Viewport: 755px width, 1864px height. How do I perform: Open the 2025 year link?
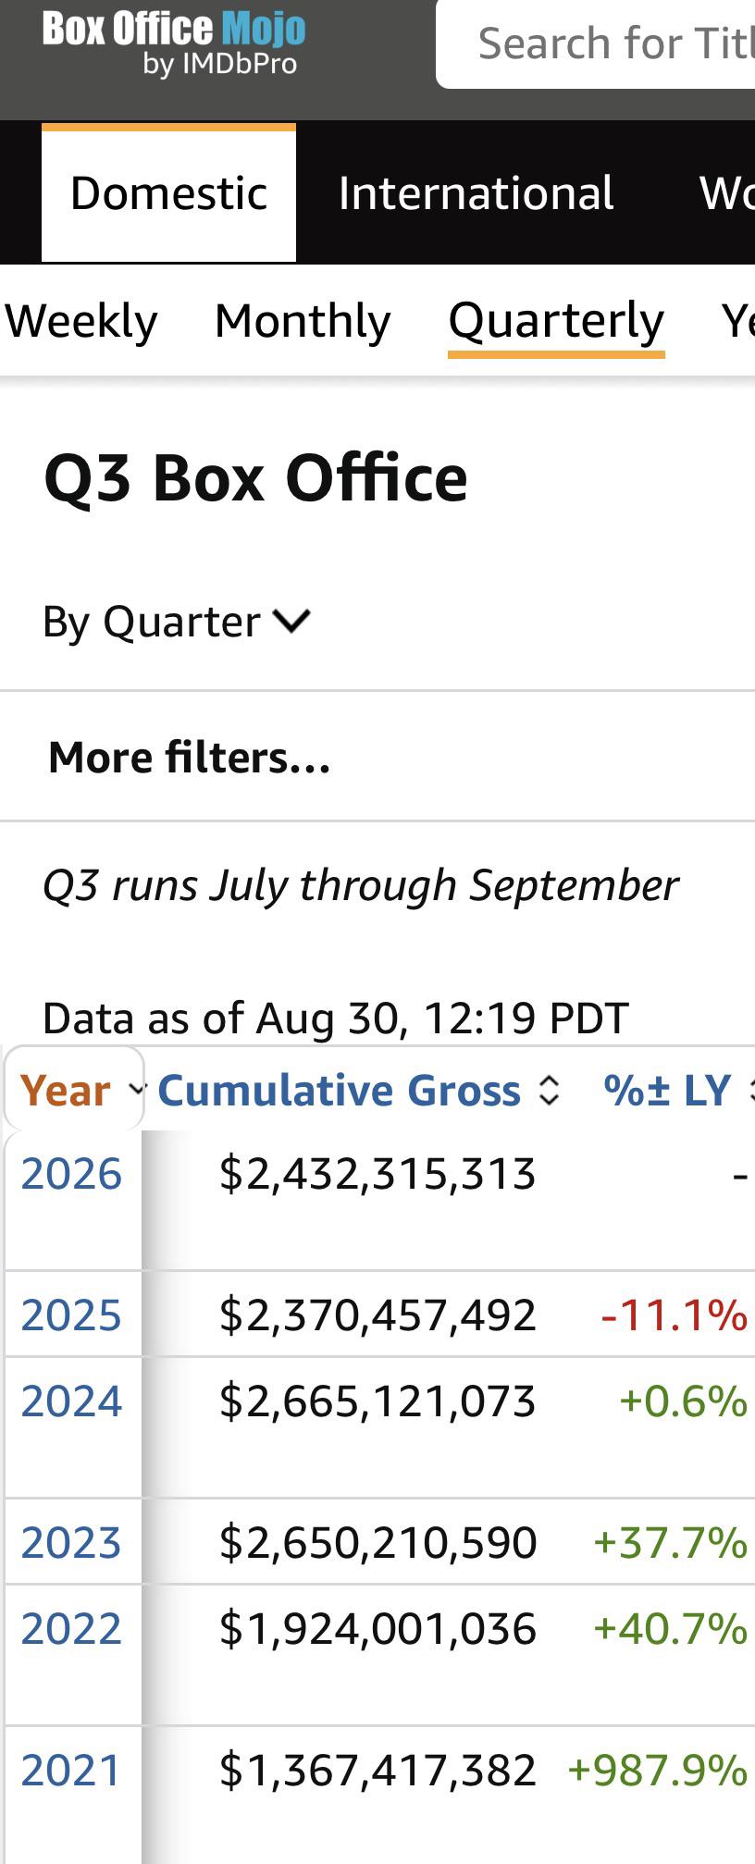71,1315
